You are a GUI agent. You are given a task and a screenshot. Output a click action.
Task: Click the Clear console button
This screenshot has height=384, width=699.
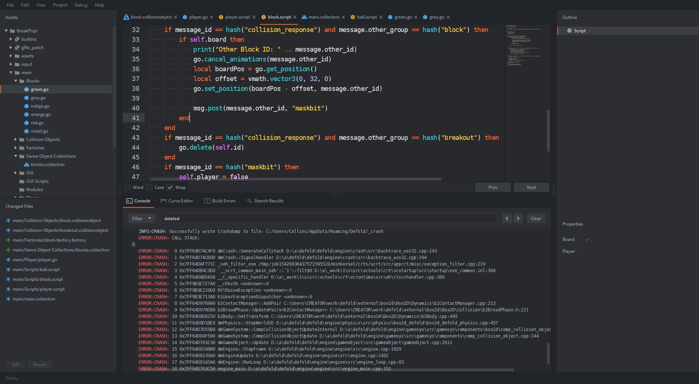pos(536,218)
